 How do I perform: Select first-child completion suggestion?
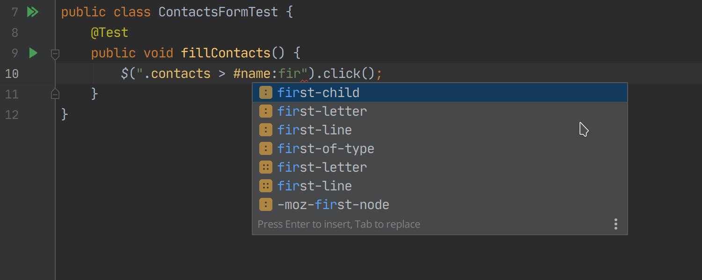point(440,92)
